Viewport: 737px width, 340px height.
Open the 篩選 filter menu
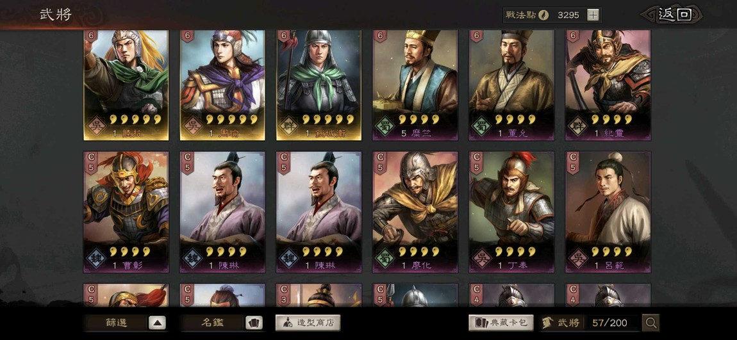[116, 323]
